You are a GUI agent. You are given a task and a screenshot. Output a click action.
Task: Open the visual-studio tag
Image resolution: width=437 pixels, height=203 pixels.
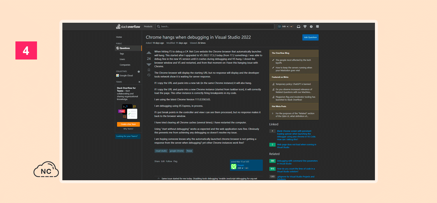click(x=161, y=151)
